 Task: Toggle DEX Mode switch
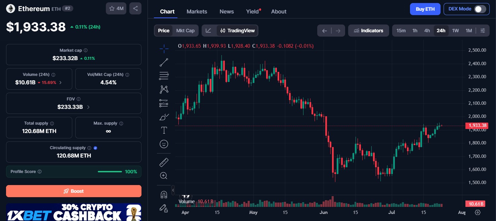tap(480, 9)
